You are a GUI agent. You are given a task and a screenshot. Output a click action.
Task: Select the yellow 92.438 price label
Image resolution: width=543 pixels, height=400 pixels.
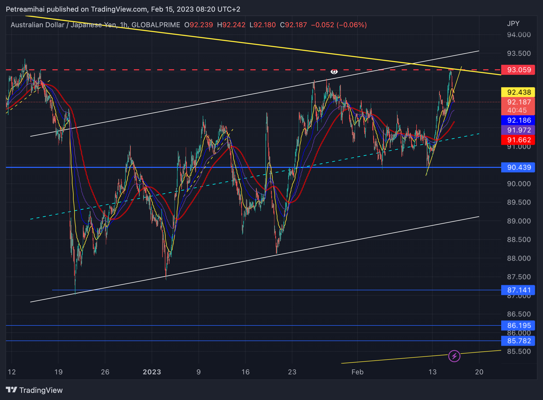518,92
